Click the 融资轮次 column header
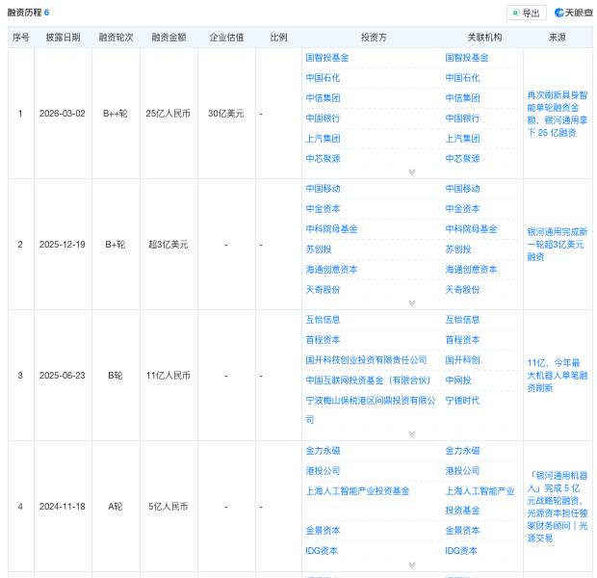This screenshot has width=597, height=578. tap(116, 38)
